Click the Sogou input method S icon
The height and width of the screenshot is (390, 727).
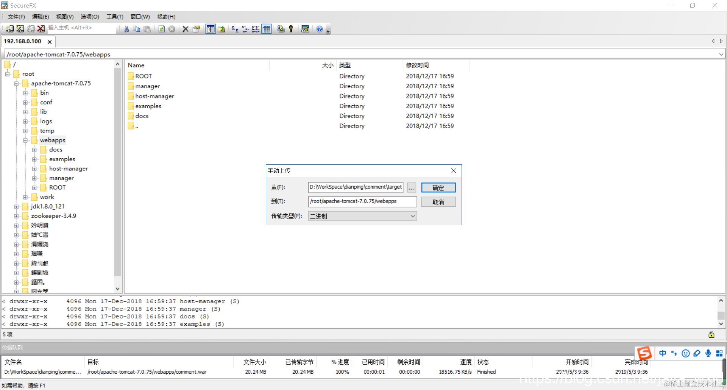tap(644, 353)
